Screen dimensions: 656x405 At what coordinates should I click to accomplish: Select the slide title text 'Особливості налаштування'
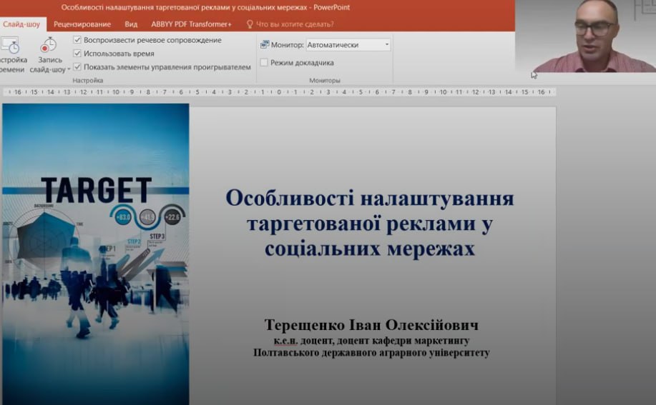point(369,198)
